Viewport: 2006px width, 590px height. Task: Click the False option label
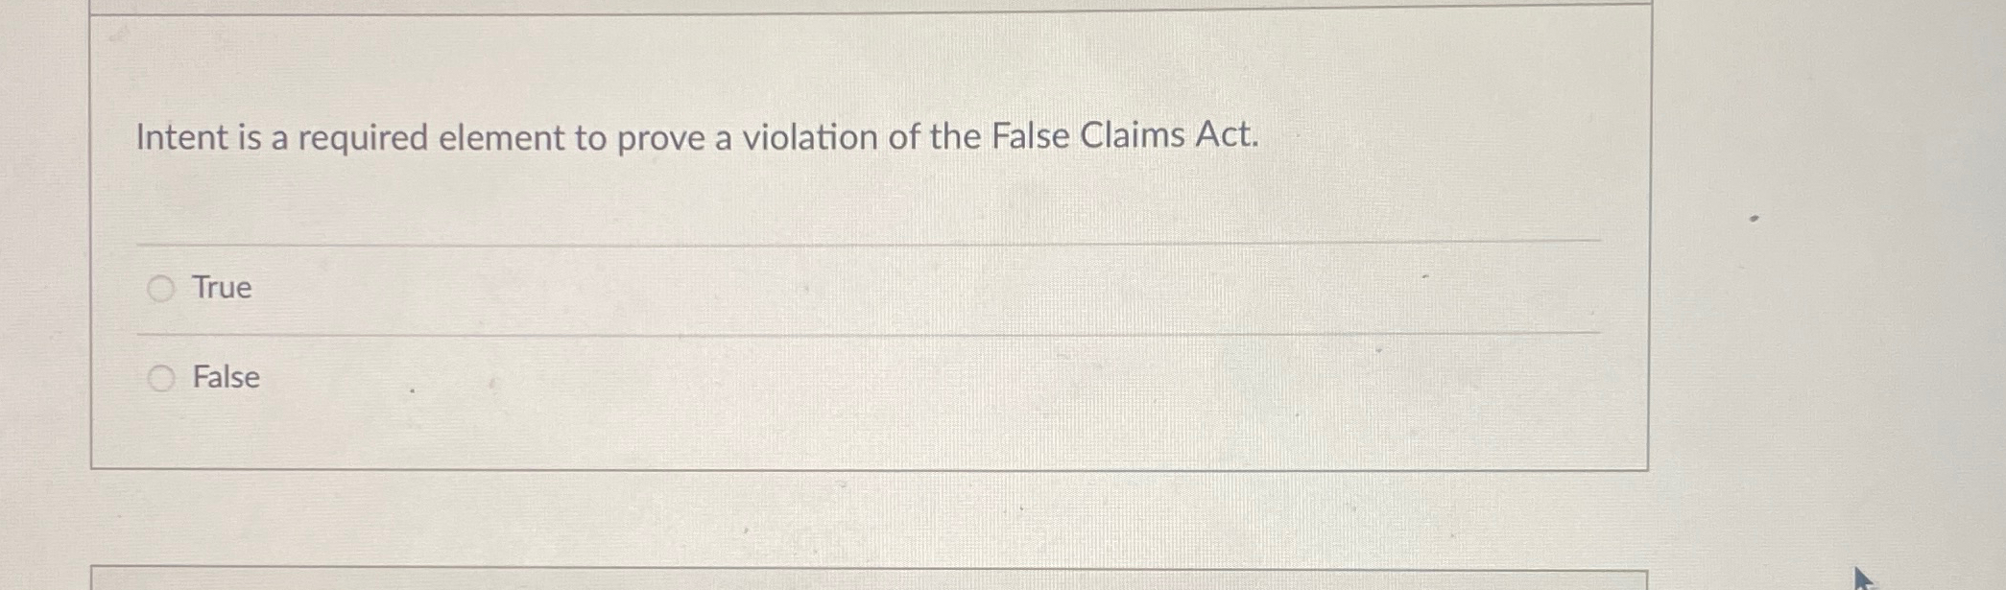click(x=226, y=378)
